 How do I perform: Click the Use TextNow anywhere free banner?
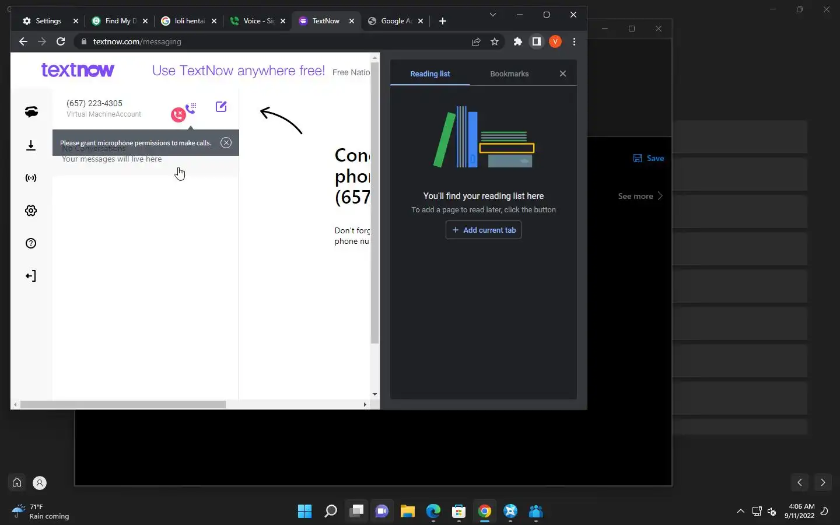[x=239, y=71]
